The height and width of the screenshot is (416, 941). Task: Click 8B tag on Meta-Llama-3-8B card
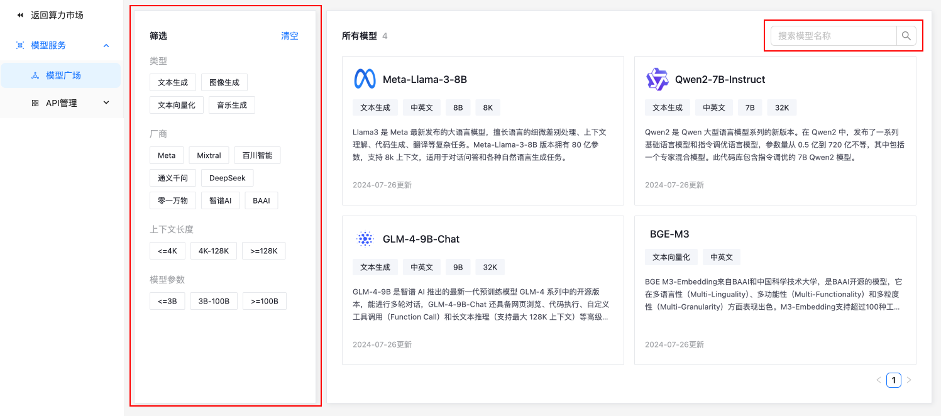coord(458,107)
